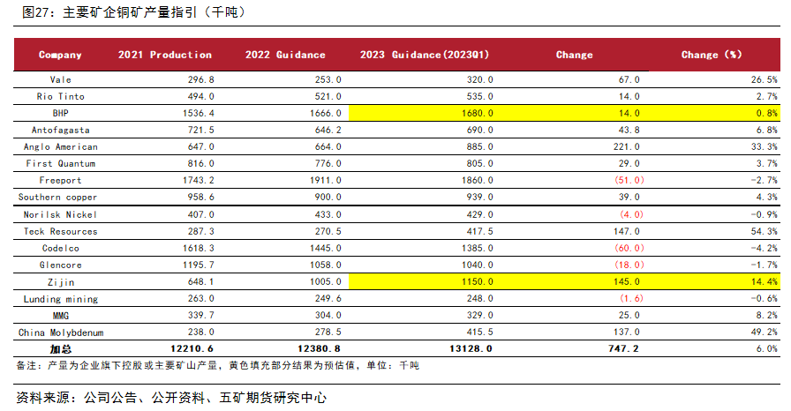Click the Glencore company name
Image resolution: width=791 pixels, height=411 pixels.
pyautogui.click(x=61, y=265)
